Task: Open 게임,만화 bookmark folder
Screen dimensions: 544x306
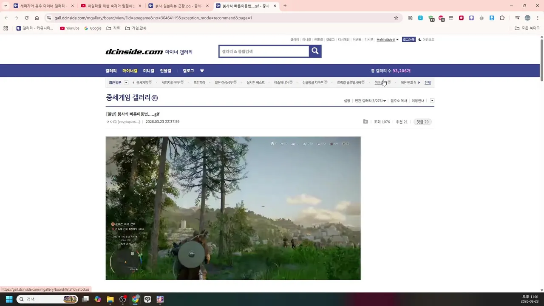Action: coord(136,28)
